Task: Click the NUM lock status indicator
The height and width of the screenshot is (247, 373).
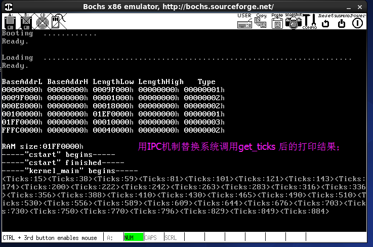Action: coord(134,237)
